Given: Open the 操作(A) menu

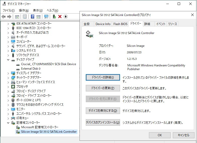Looking at the screenshot, I should 24,10.
